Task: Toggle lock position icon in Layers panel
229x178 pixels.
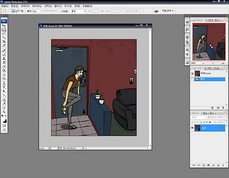Action: (207, 122)
